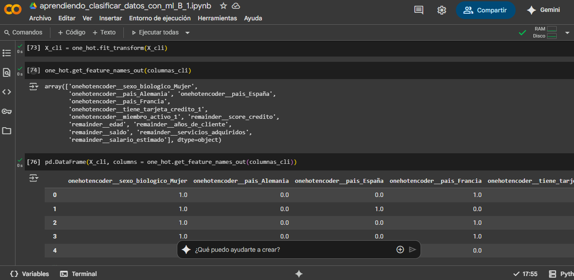Open the code snippets sidebar icon
The image size is (574, 280).
pyautogui.click(x=7, y=92)
